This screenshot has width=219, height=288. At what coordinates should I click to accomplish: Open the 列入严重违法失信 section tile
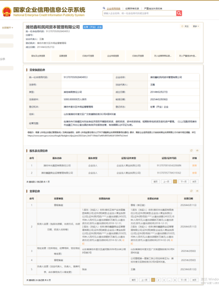tap(188, 56)
